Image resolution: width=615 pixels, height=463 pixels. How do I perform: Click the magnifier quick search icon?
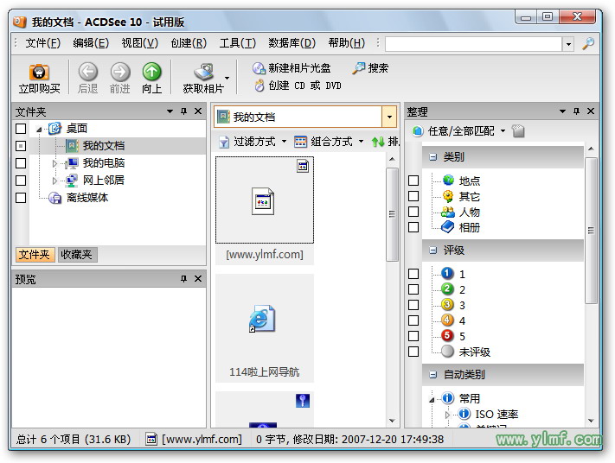588,43
